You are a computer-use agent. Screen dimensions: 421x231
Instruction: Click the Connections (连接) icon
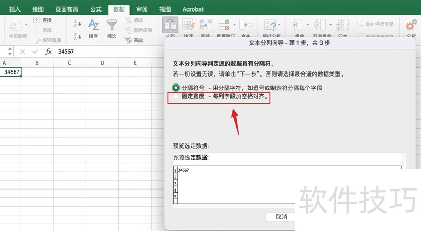[x=36, y=20]
